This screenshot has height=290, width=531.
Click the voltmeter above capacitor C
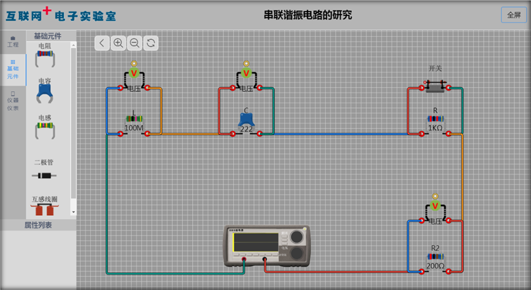[x=246, y=75]
